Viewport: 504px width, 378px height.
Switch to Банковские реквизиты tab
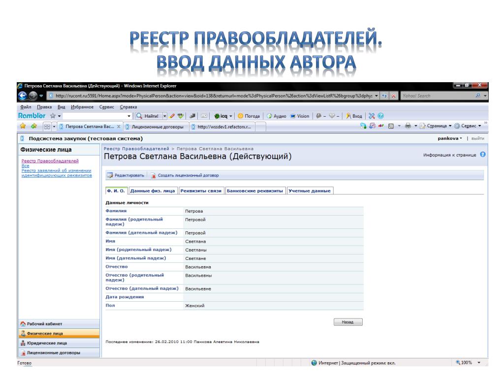click(x=255, y=190)
